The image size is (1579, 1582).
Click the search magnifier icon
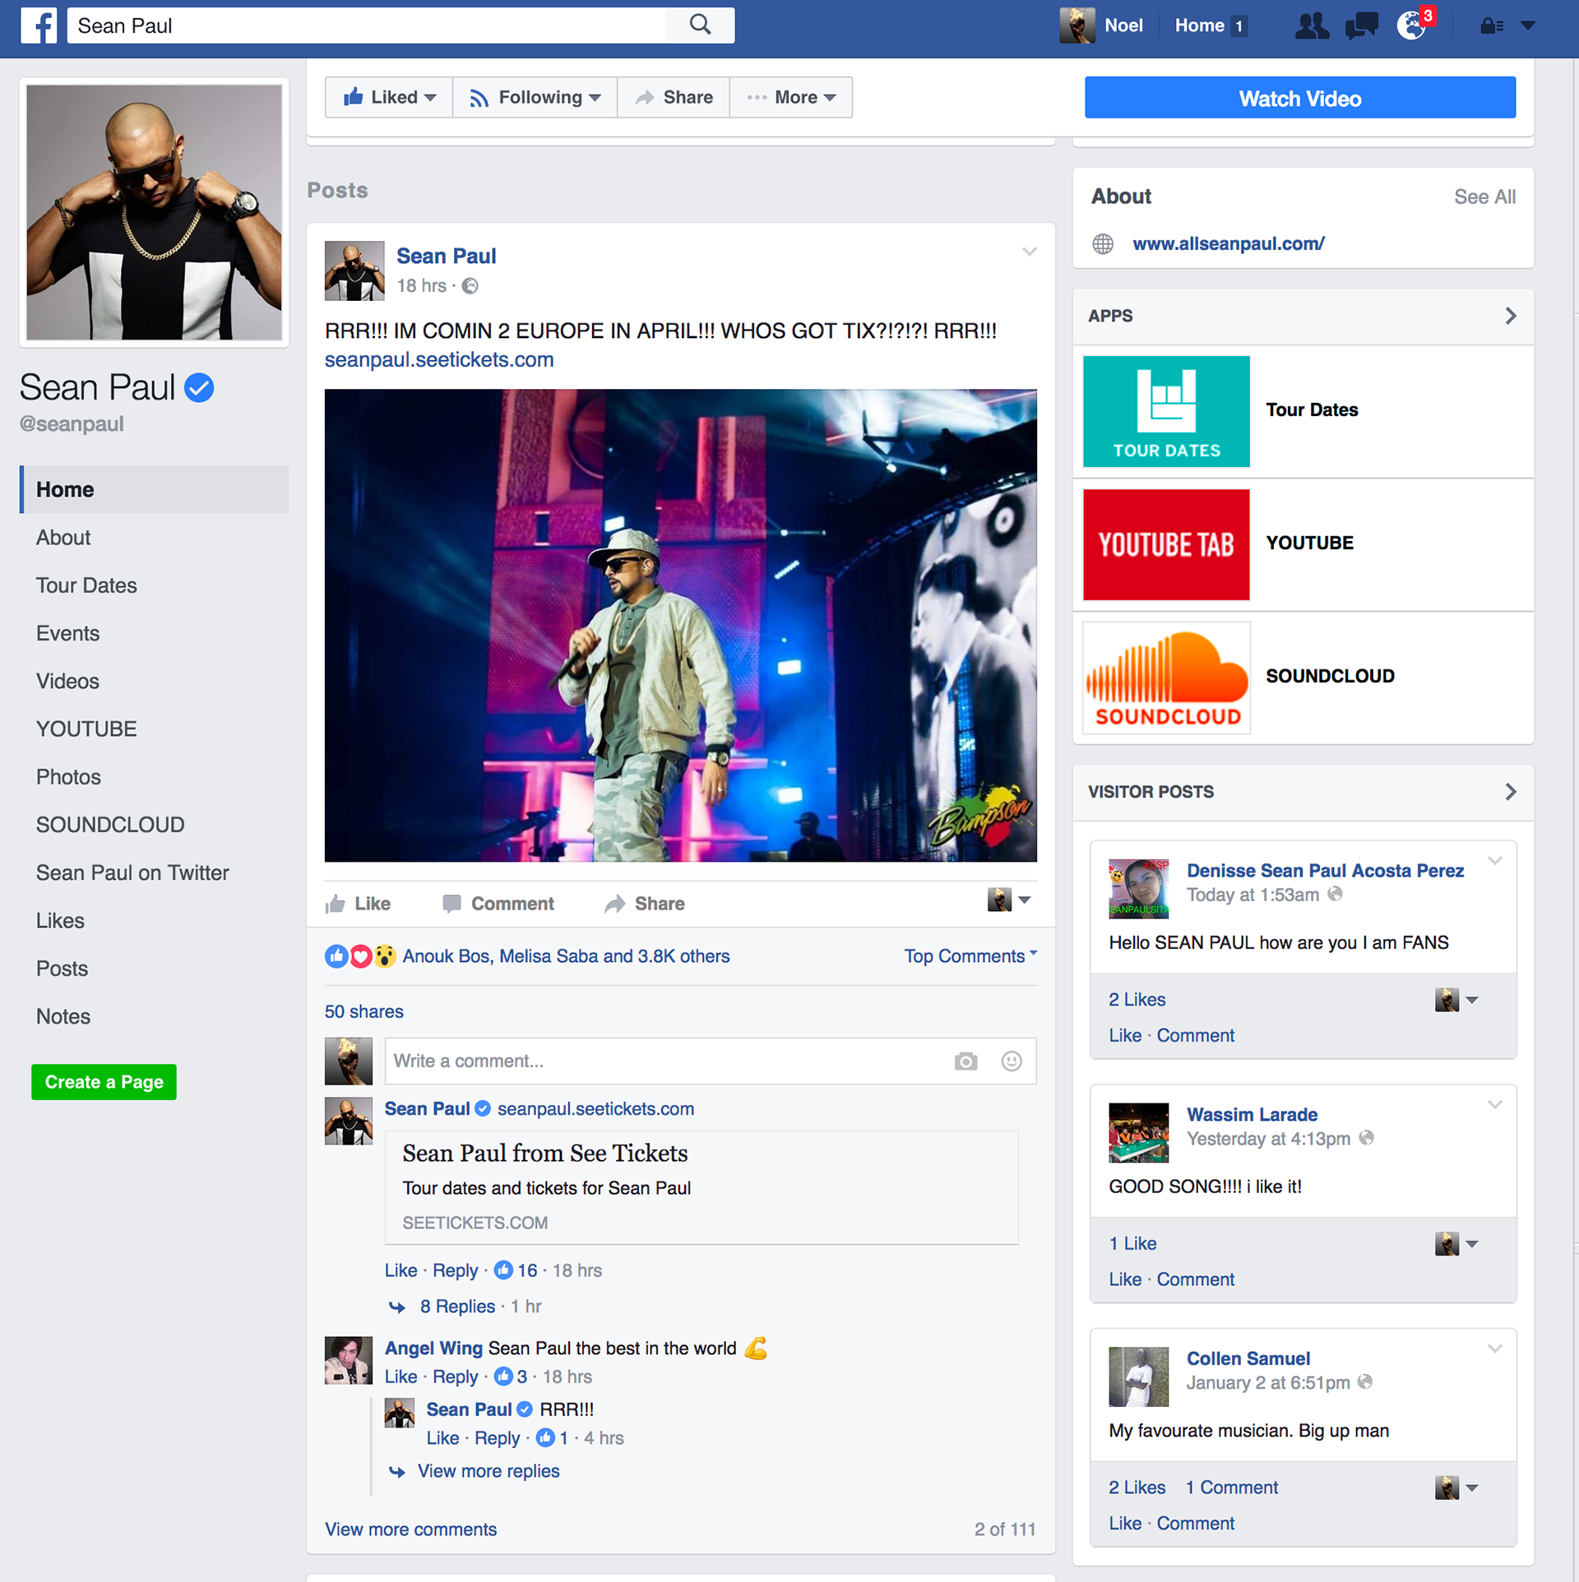tap(700, 25)
